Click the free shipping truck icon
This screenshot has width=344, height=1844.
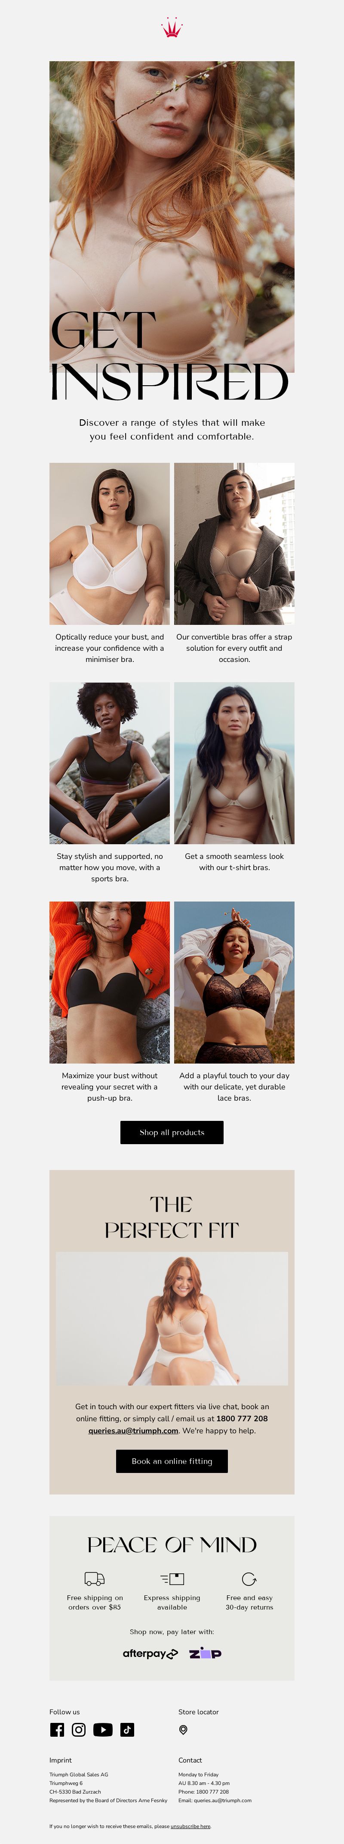[x=94, y=1579]
